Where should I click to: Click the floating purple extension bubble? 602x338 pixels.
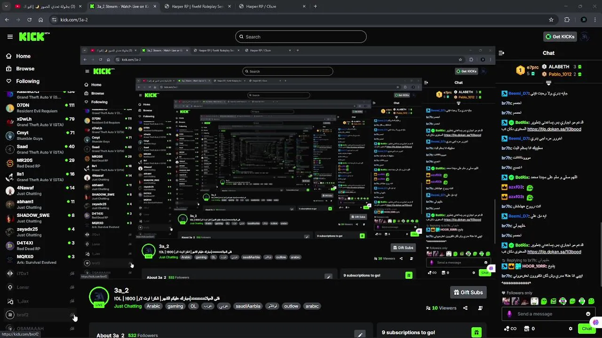click(596, 322)
